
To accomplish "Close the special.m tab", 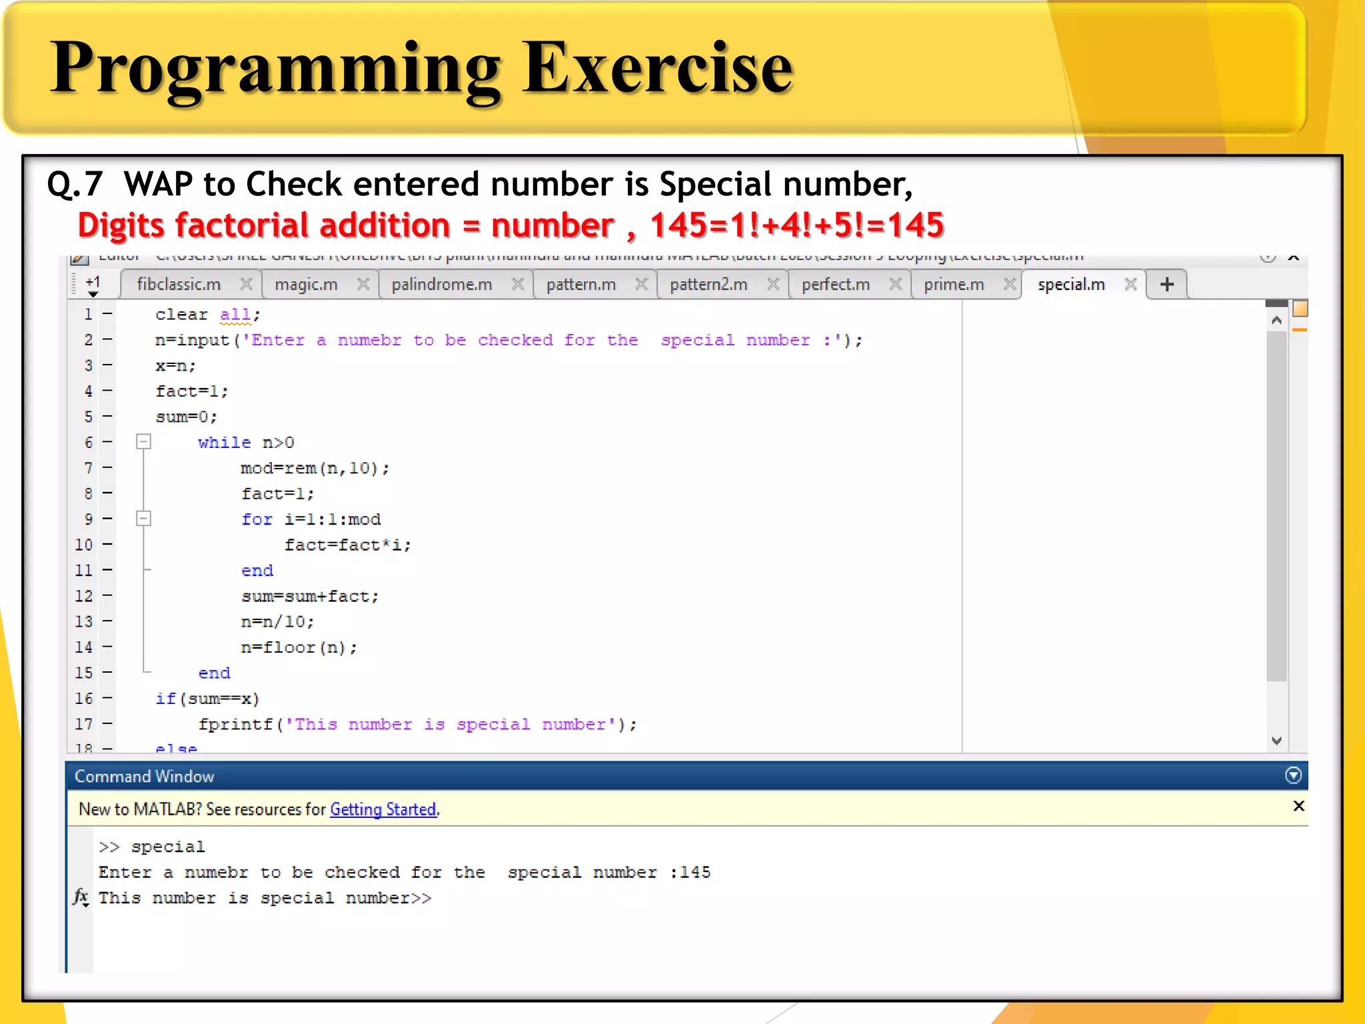I will (1130, 285).
